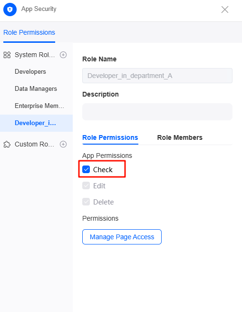
Task: Toggle the Check app permission checkbox
Action: pos(86,169)
